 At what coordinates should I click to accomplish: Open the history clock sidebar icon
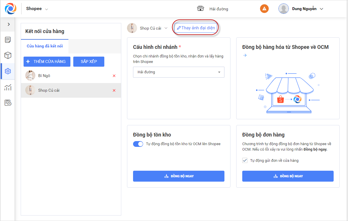(x=8, y=103)
